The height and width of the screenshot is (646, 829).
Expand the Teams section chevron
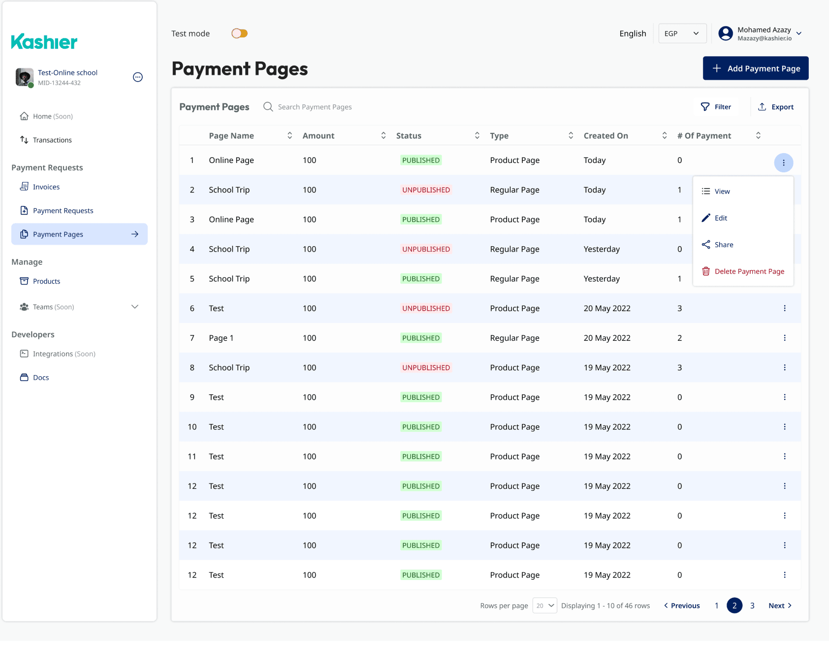(135, 307)
